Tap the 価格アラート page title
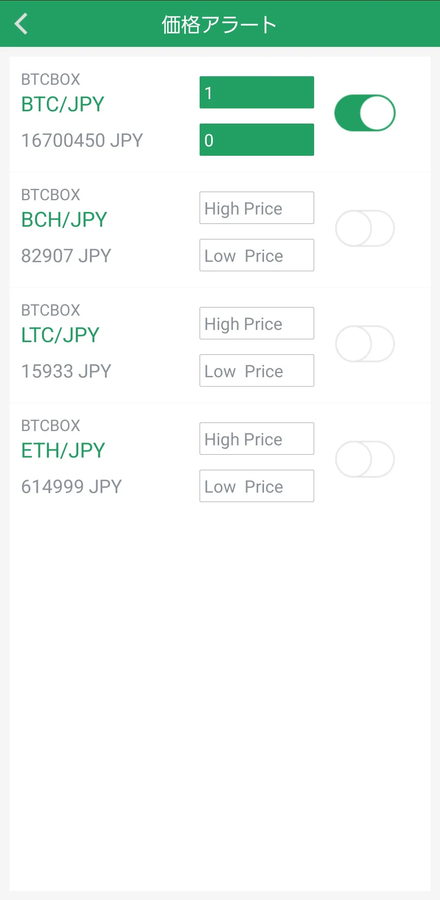 pyautogui.click(x=219, y=24)
